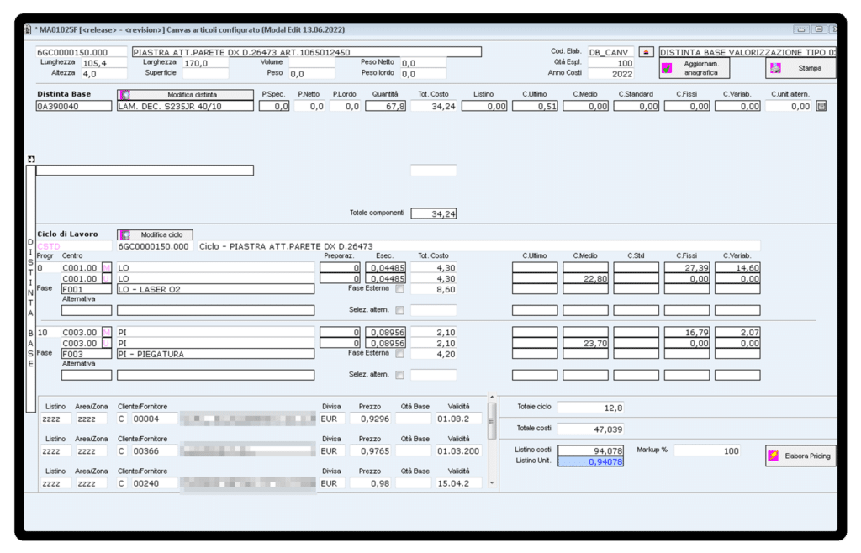
Task: Toggle Fase Esterna checkbox for LO - LASER O2
Action: (399, 289)
